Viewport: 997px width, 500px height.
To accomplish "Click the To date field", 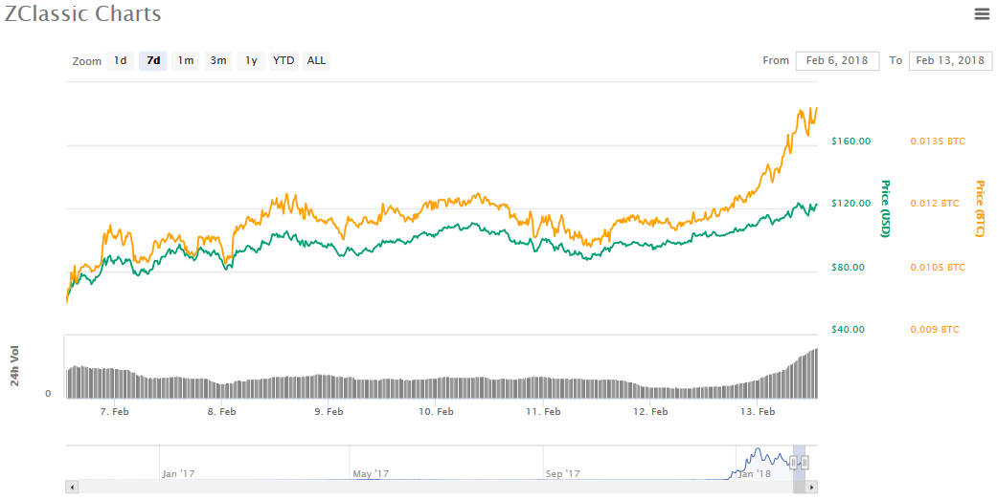I will tap(951, 61).
